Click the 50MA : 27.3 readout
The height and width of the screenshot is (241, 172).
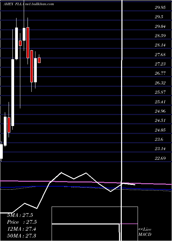[22, 236]
